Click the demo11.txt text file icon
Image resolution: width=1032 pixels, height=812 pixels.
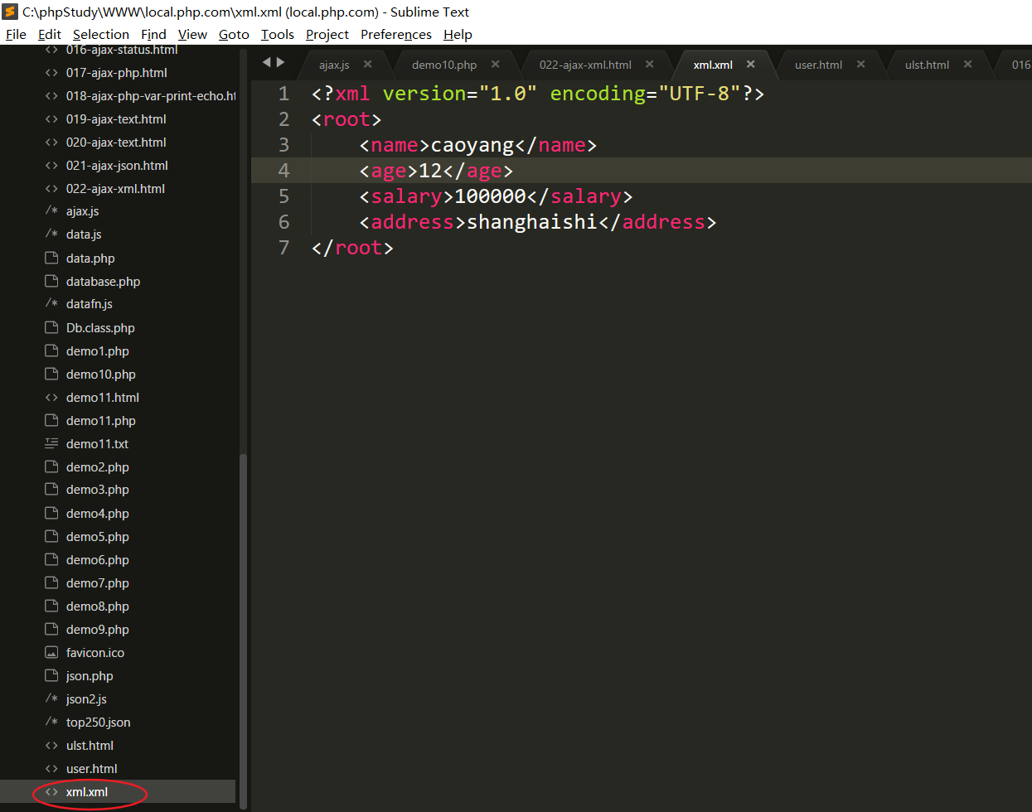click(51, 444)
